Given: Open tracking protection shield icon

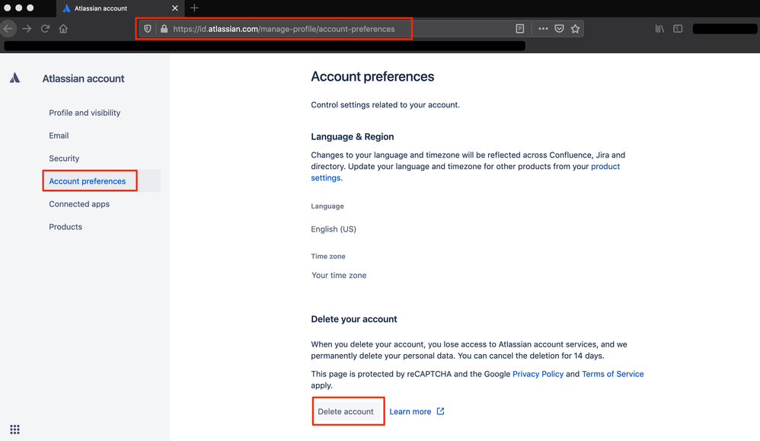Looking at the screenshot, I should coord(148,29).
